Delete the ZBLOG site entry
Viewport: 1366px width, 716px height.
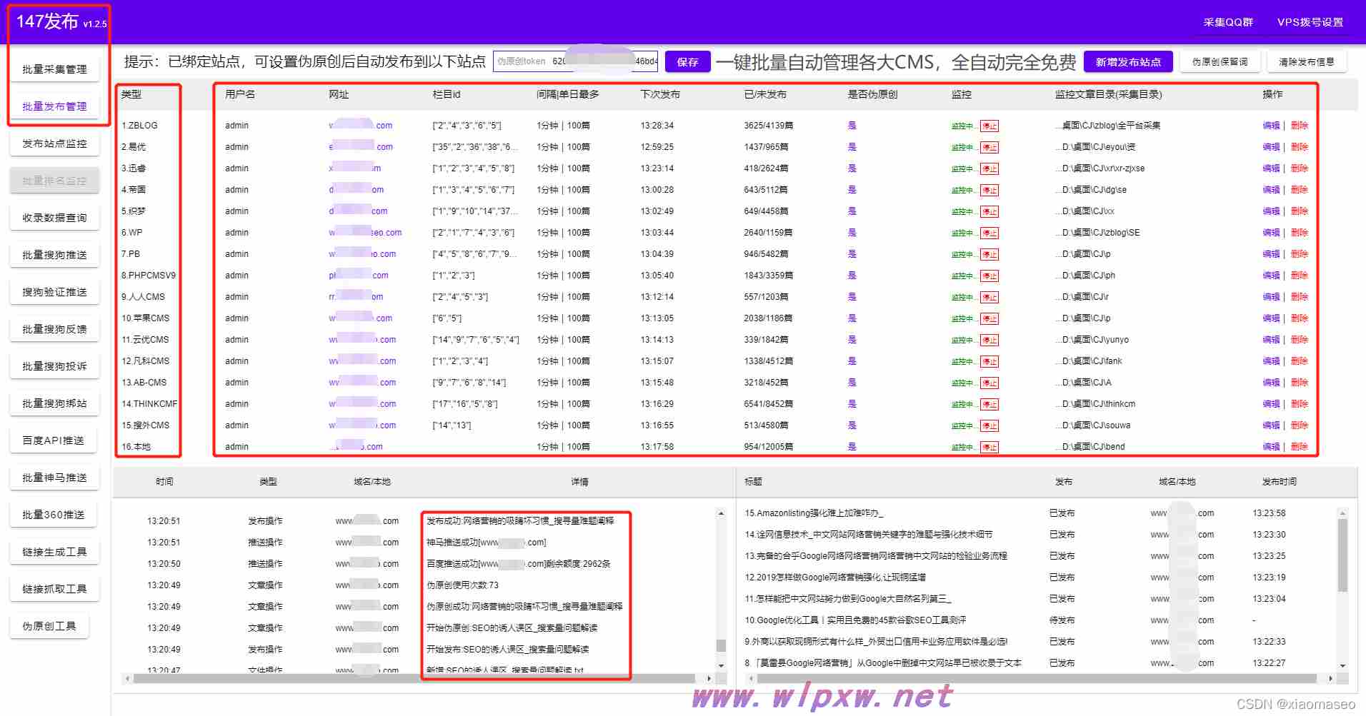1299,126
